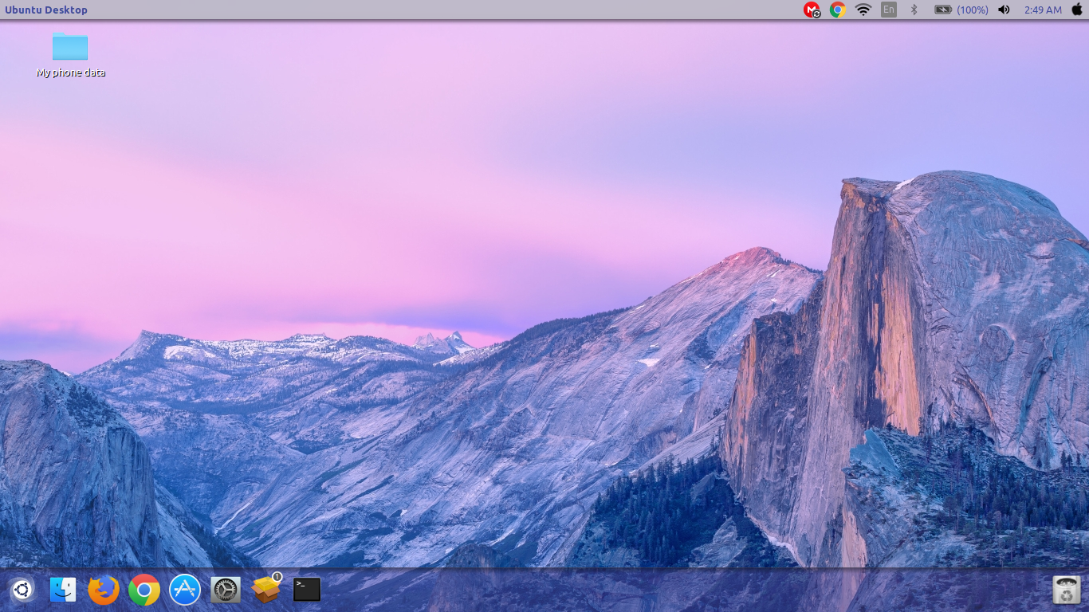Launch the Terminal from the dock

(x=307, y=590)
